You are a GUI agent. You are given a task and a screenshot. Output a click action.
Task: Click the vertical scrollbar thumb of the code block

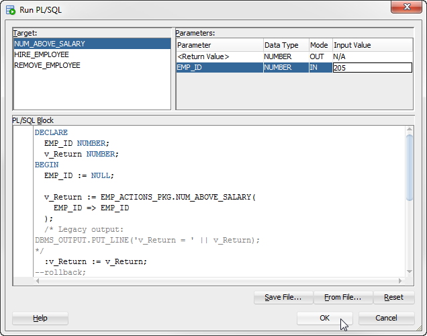click(x=410, y=167)
